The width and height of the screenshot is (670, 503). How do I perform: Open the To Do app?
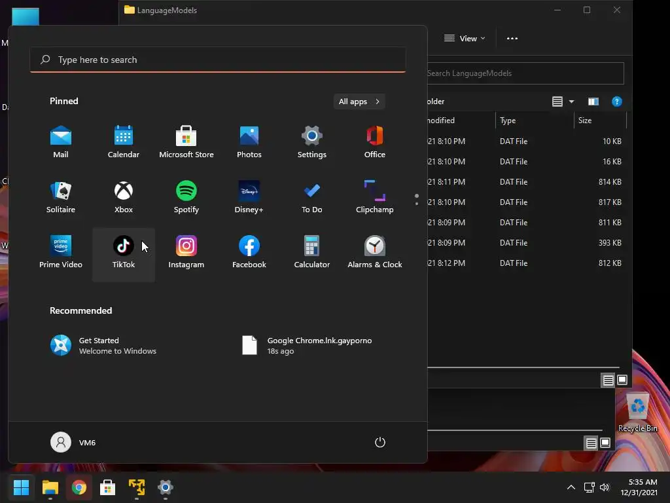click(312, 196)
